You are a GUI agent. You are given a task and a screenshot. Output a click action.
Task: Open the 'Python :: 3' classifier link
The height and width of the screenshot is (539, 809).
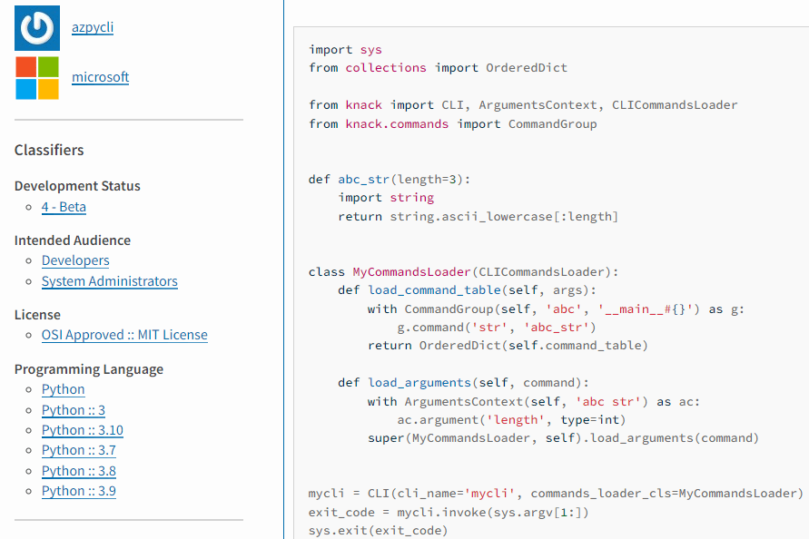[74, 410]
